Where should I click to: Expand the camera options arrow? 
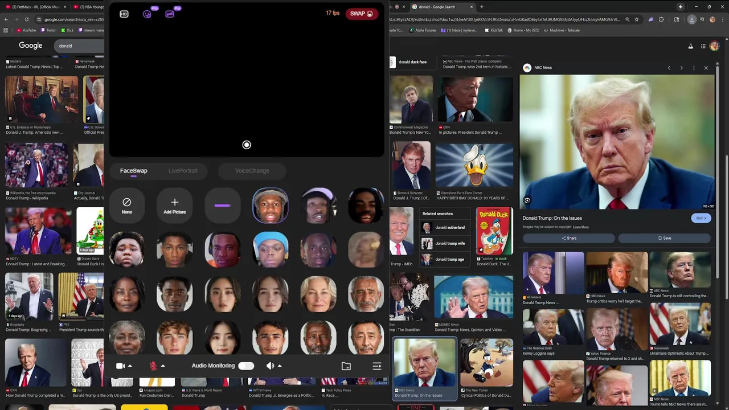(x=130, y=366)
